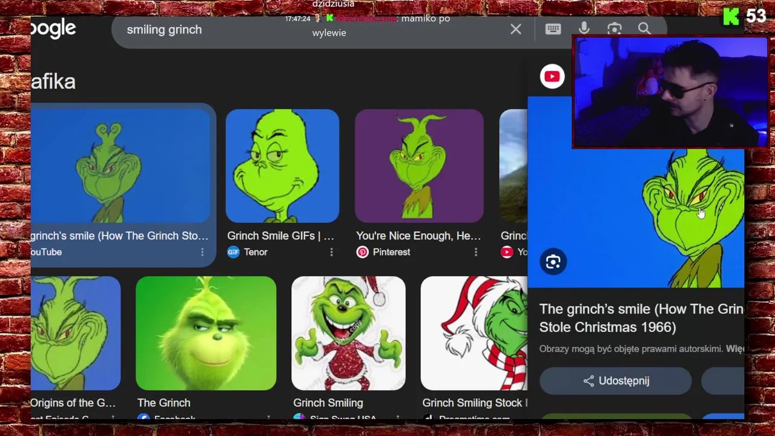Click the Google logo
Viewport: 775px width, 436px height.
53,28
